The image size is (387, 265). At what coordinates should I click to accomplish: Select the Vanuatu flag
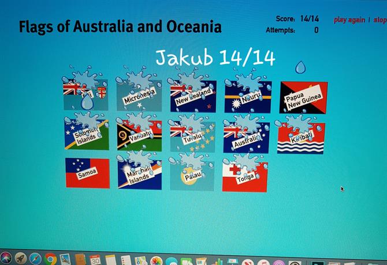pos(139,135)
